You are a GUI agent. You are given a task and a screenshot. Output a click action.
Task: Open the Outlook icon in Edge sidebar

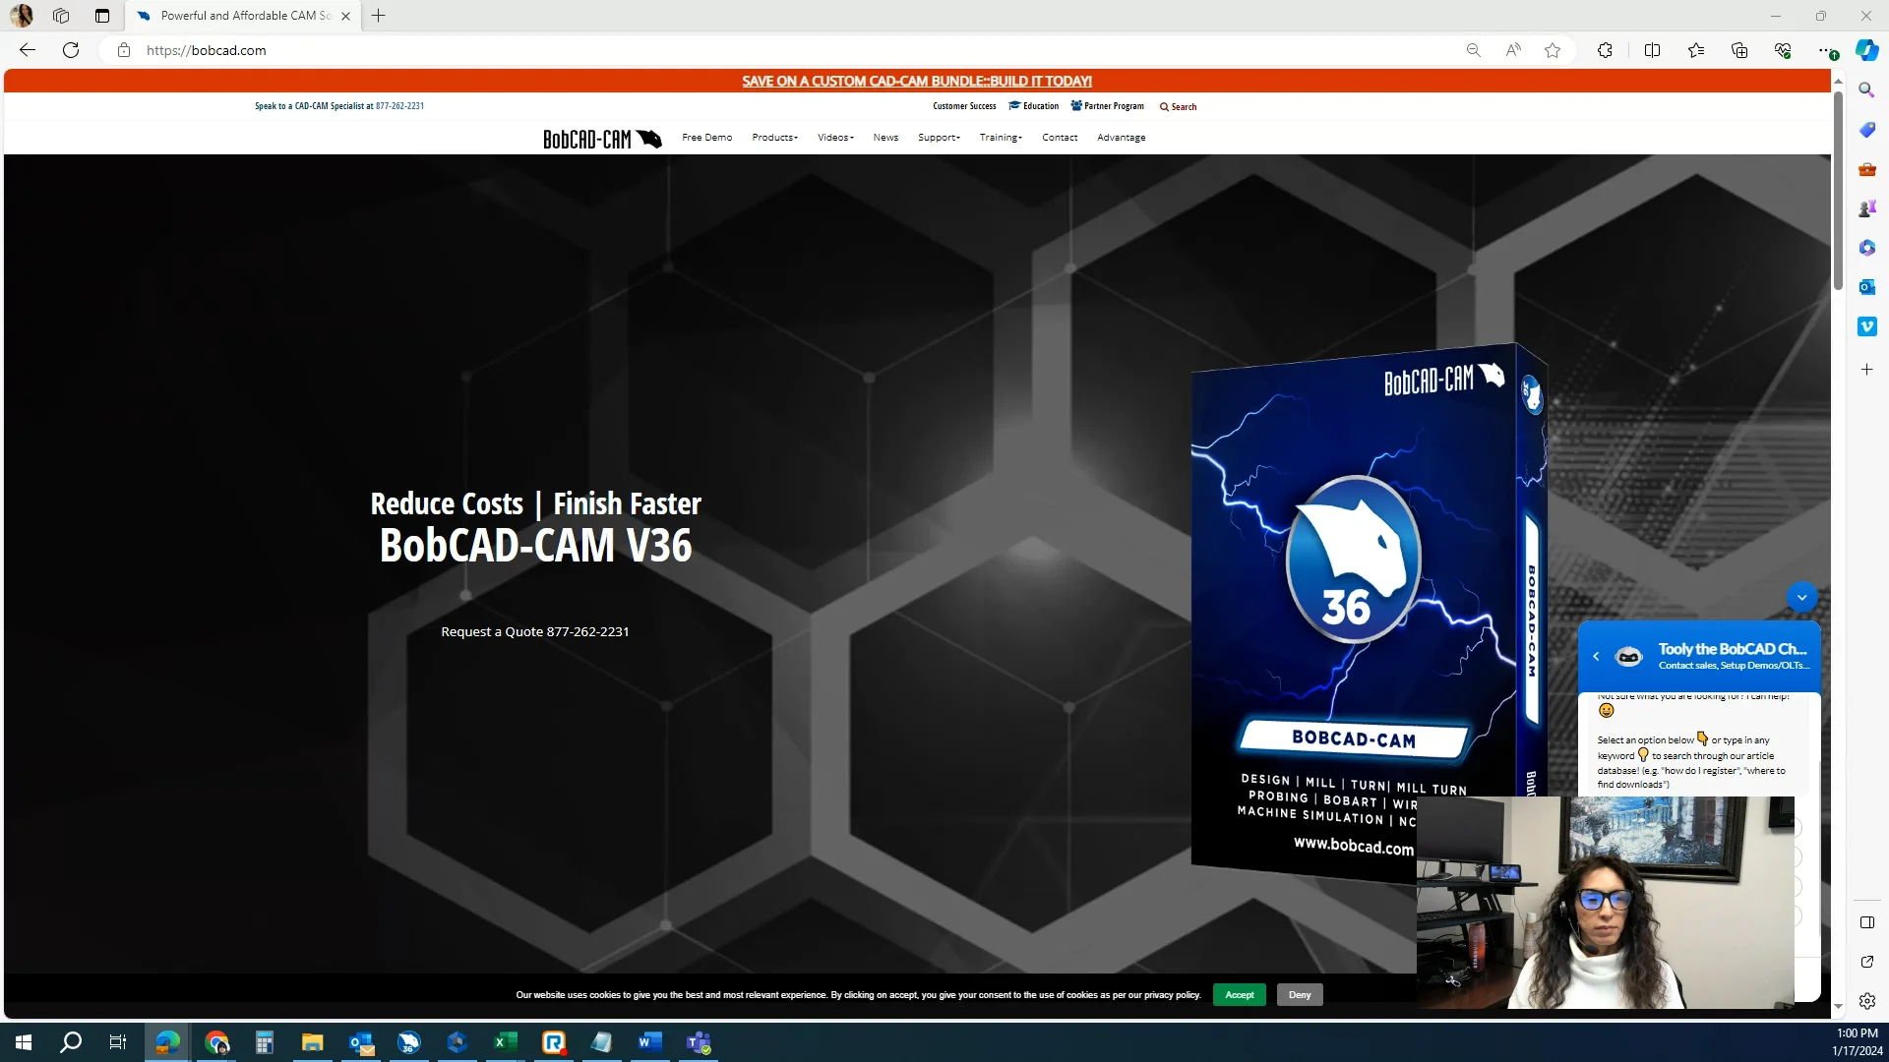1866,287
